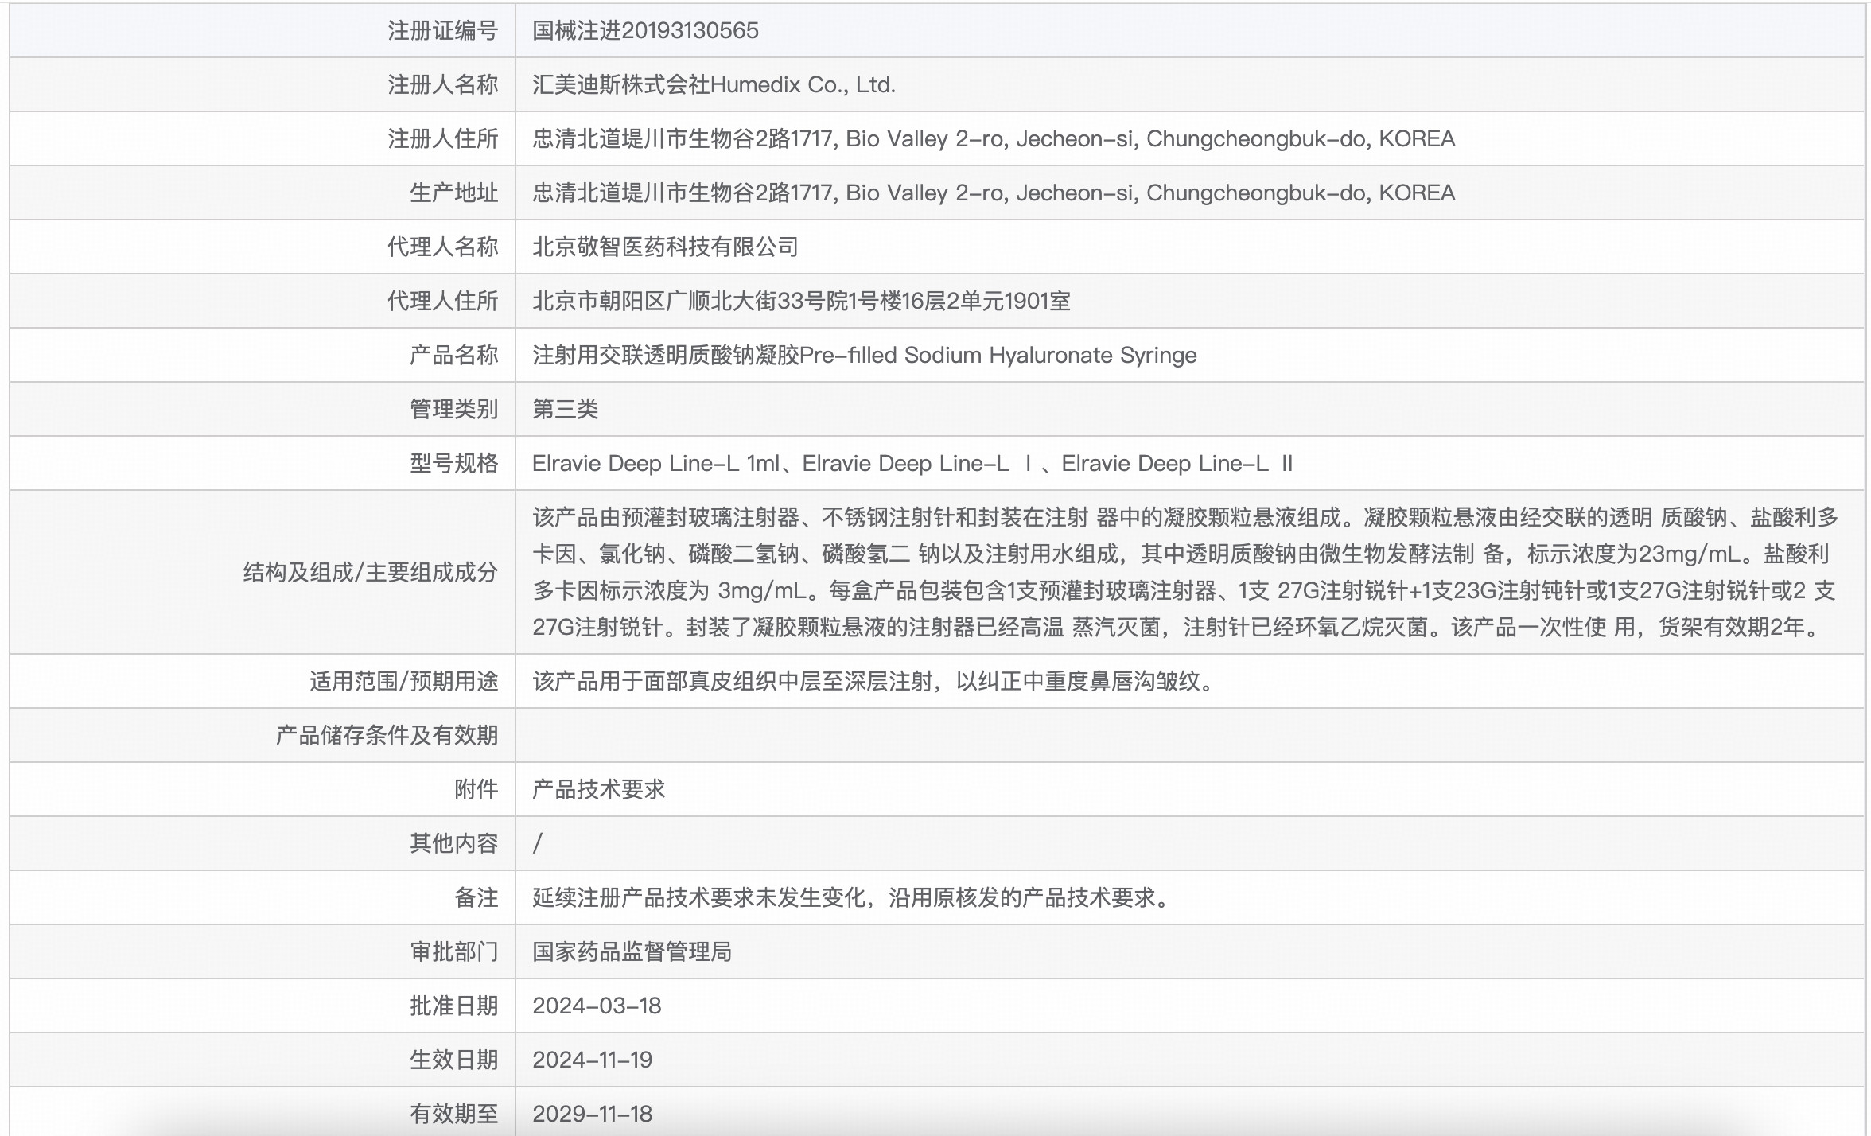Click the 产品技术要求 attachment link
Image resolution: width=1871 pixels, height=1136 pixels.
pos(598,789)
